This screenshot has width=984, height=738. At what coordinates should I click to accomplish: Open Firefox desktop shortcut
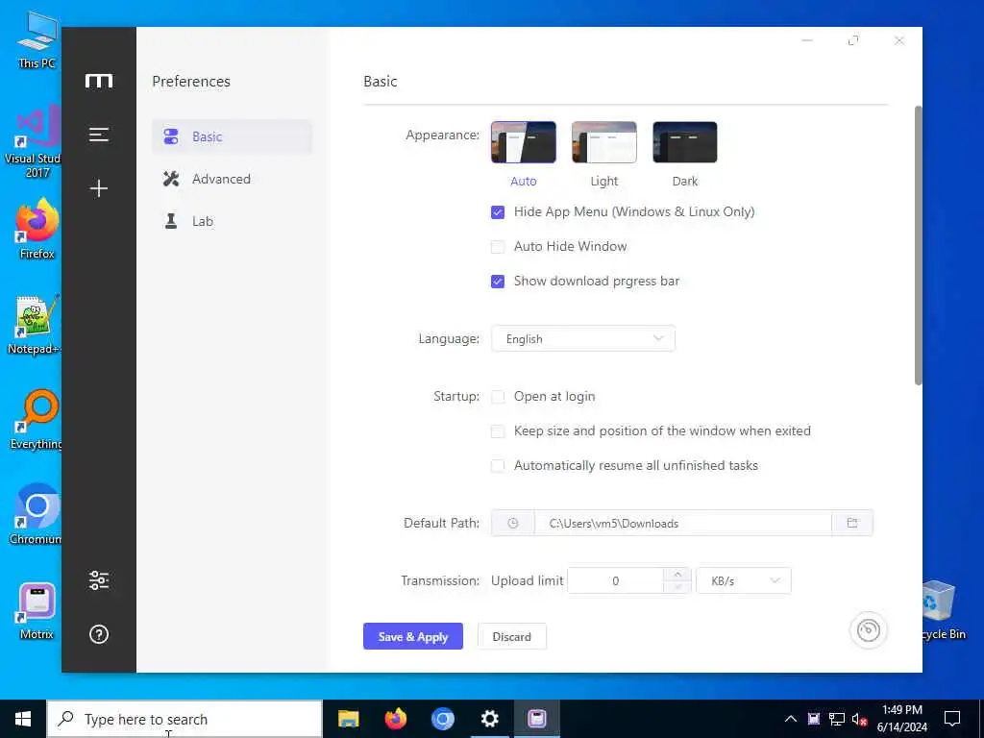tap(37, 229)
